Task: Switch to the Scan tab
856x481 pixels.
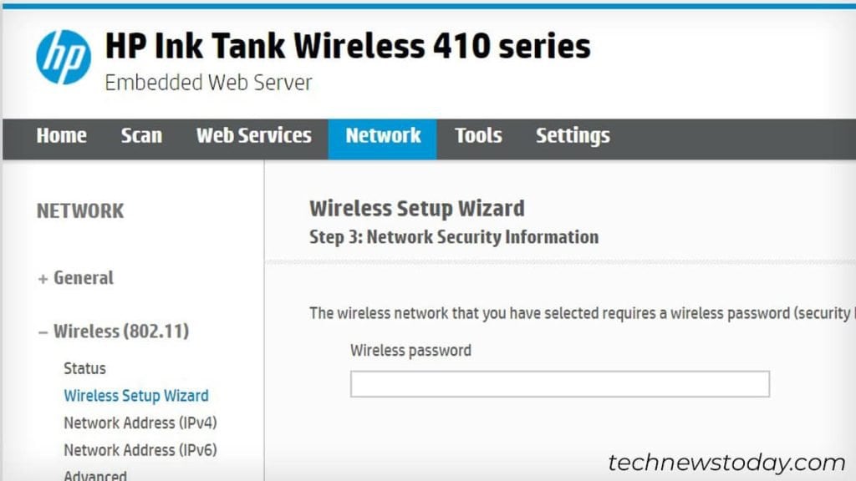Action: [141, 136]
